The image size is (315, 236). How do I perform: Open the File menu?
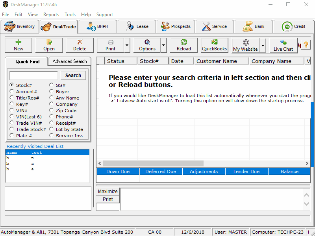6,15
